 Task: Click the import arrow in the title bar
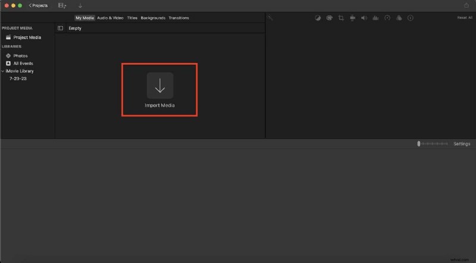point(80,5)
